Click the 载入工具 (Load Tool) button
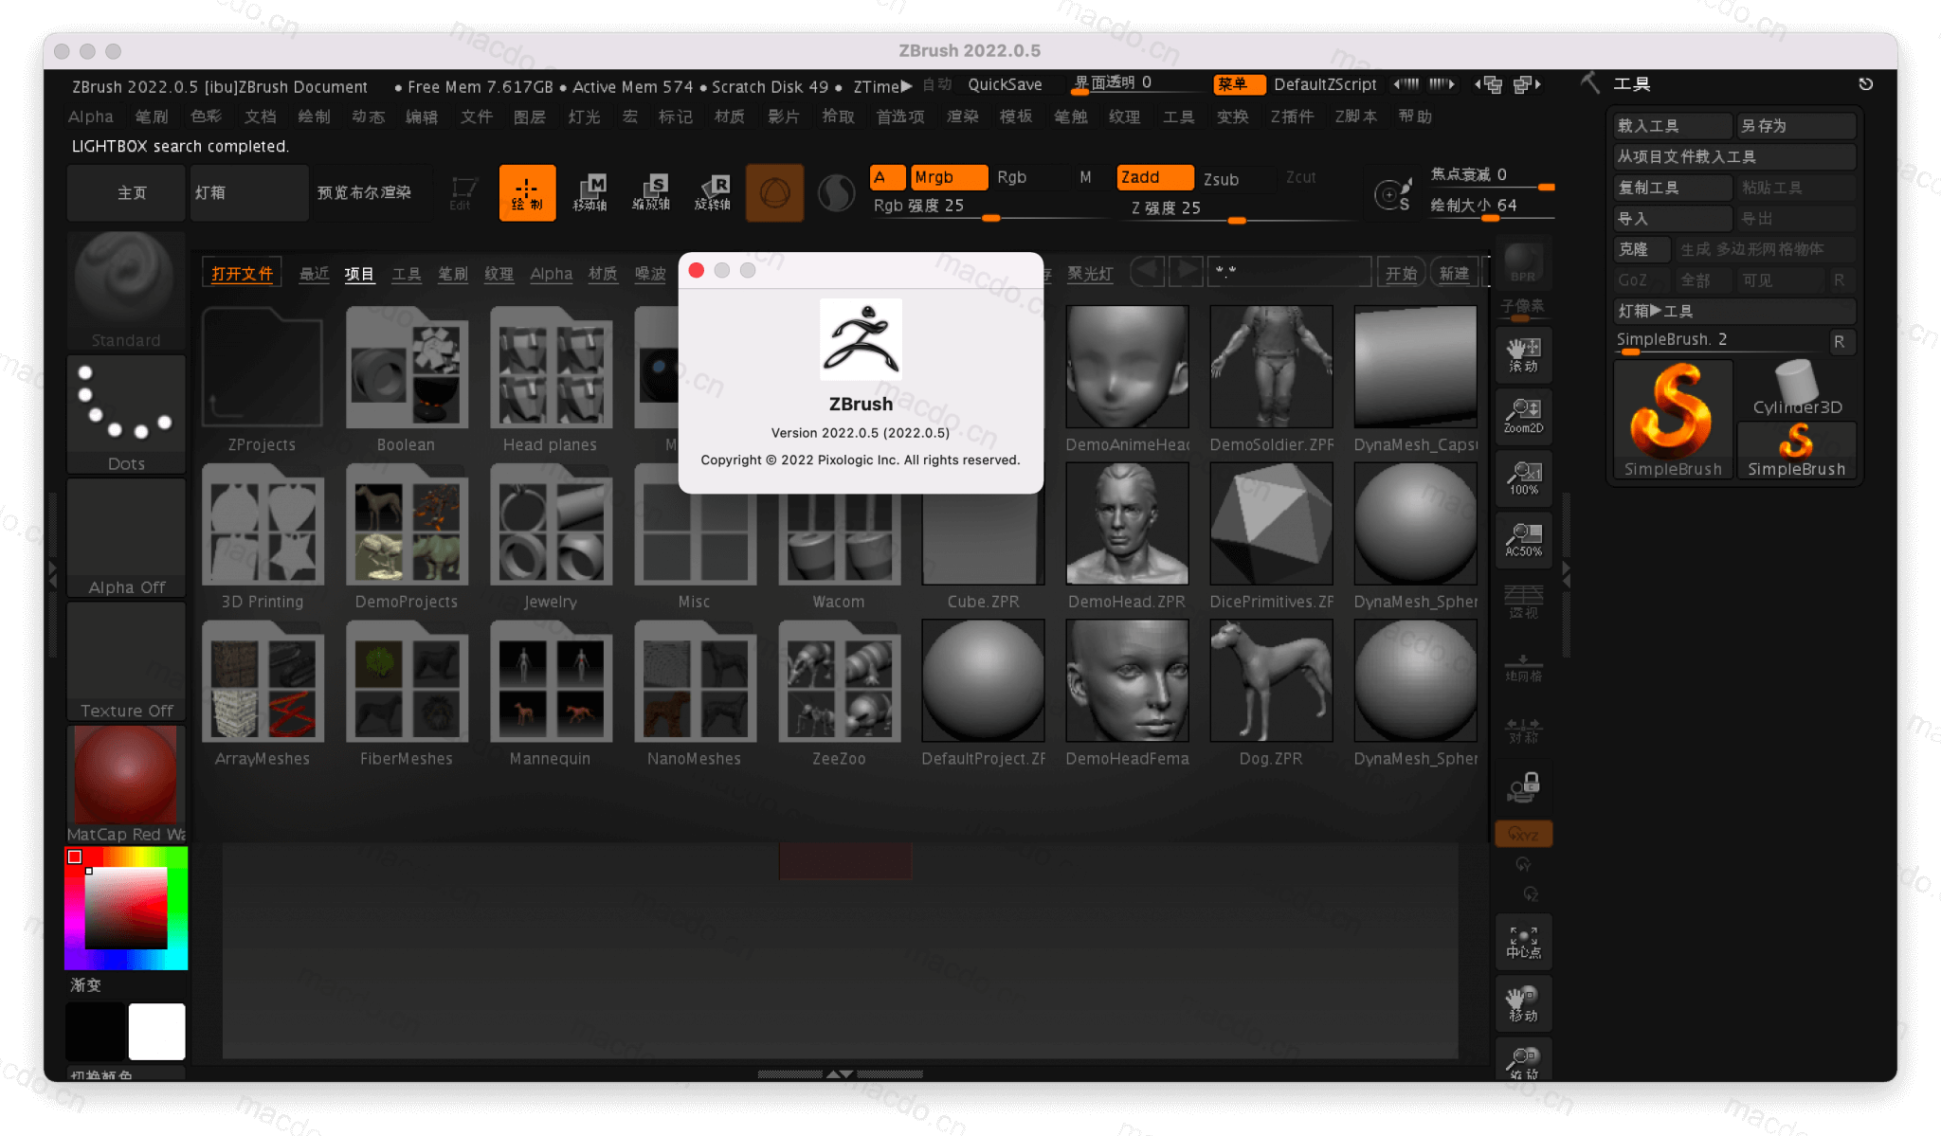The width and height of the screenshot is (1941, 1136). click(1671, 125)
